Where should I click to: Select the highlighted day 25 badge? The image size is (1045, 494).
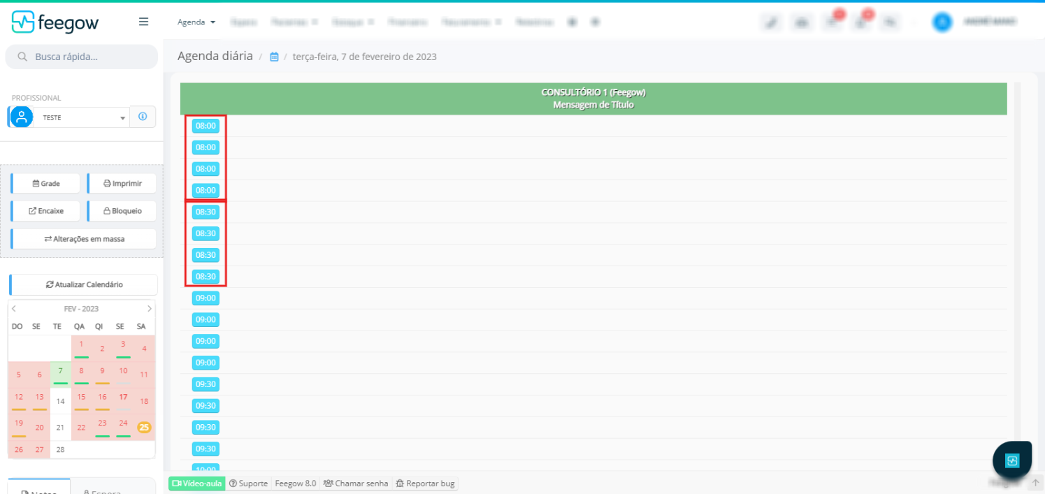pyautogui.click(x=144, y=427)
